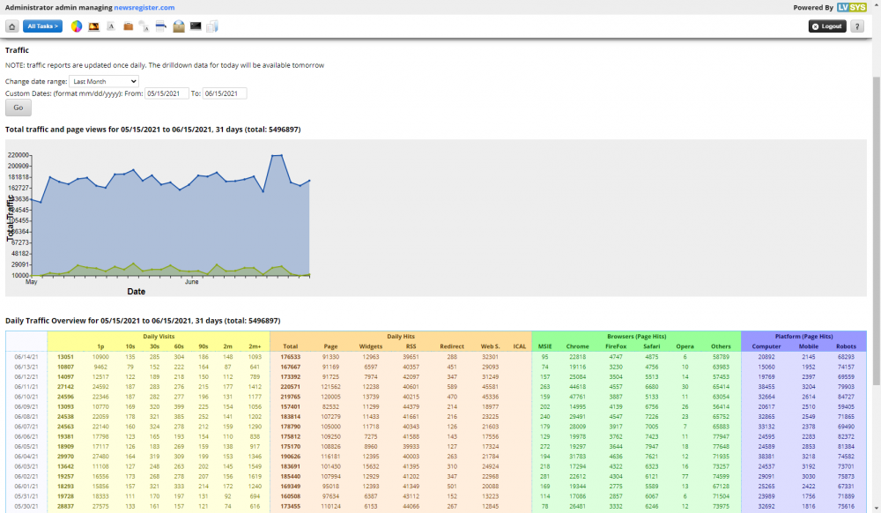Open the black terminal screen icon

tap(196, 26)
